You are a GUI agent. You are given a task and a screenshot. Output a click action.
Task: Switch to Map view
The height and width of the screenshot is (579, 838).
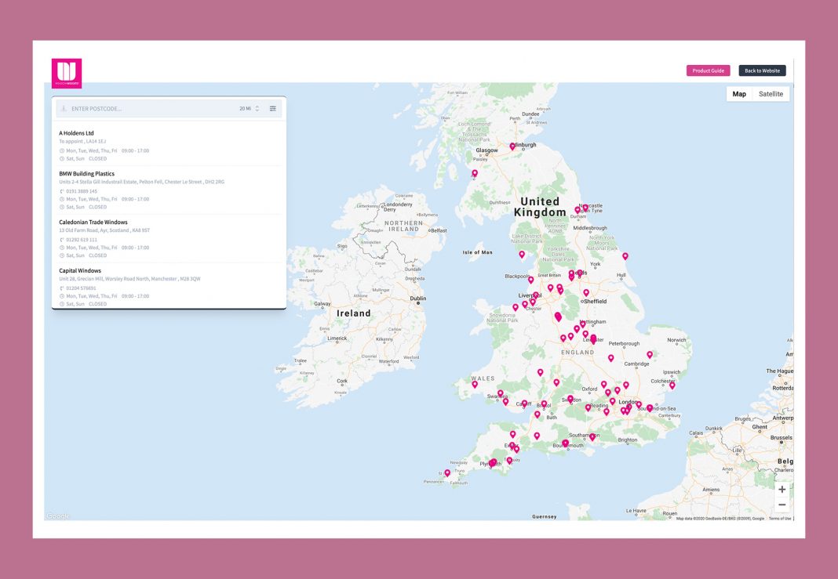(739, 94)
